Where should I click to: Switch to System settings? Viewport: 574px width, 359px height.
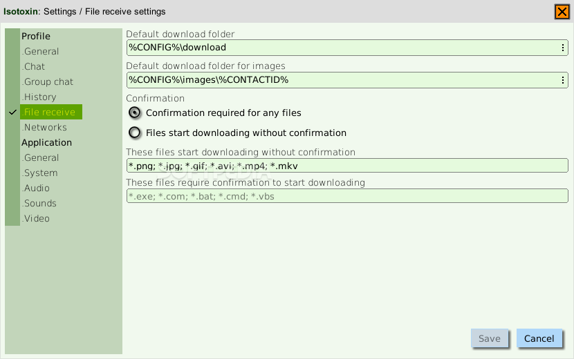[x=40, y=173]
